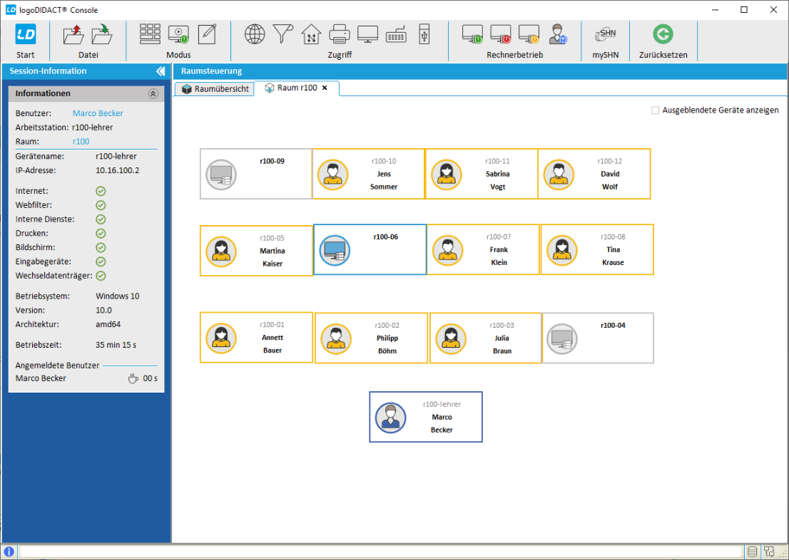789x560 pixels.
Task: Click the database icon in status bar
Action: [752, 551]
